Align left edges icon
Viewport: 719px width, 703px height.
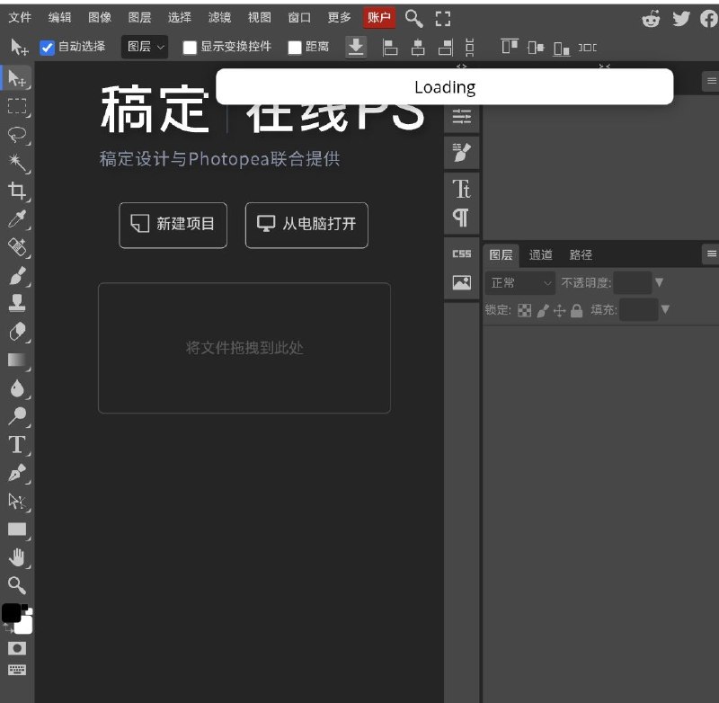(x=390, y=48)
